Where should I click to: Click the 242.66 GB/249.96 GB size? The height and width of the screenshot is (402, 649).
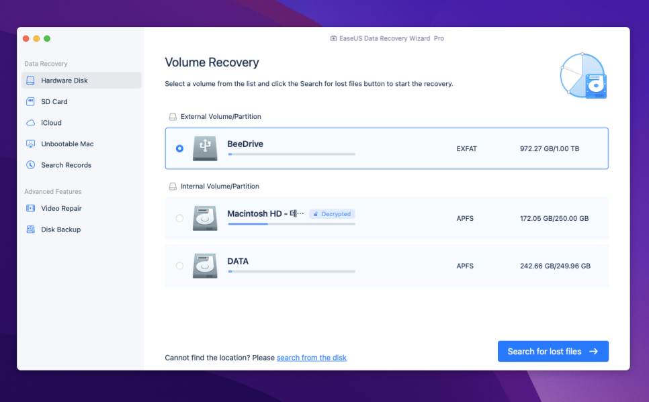pos(555,266)
